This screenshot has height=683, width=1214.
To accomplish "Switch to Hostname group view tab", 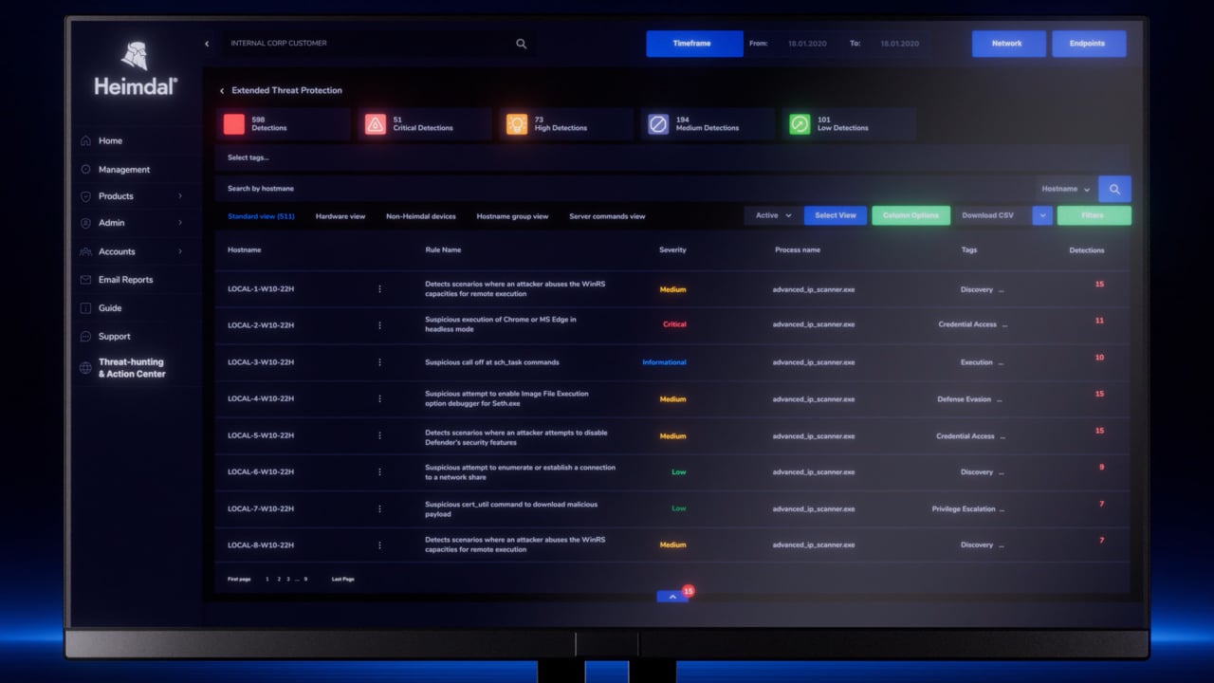I will pos(512,216).
